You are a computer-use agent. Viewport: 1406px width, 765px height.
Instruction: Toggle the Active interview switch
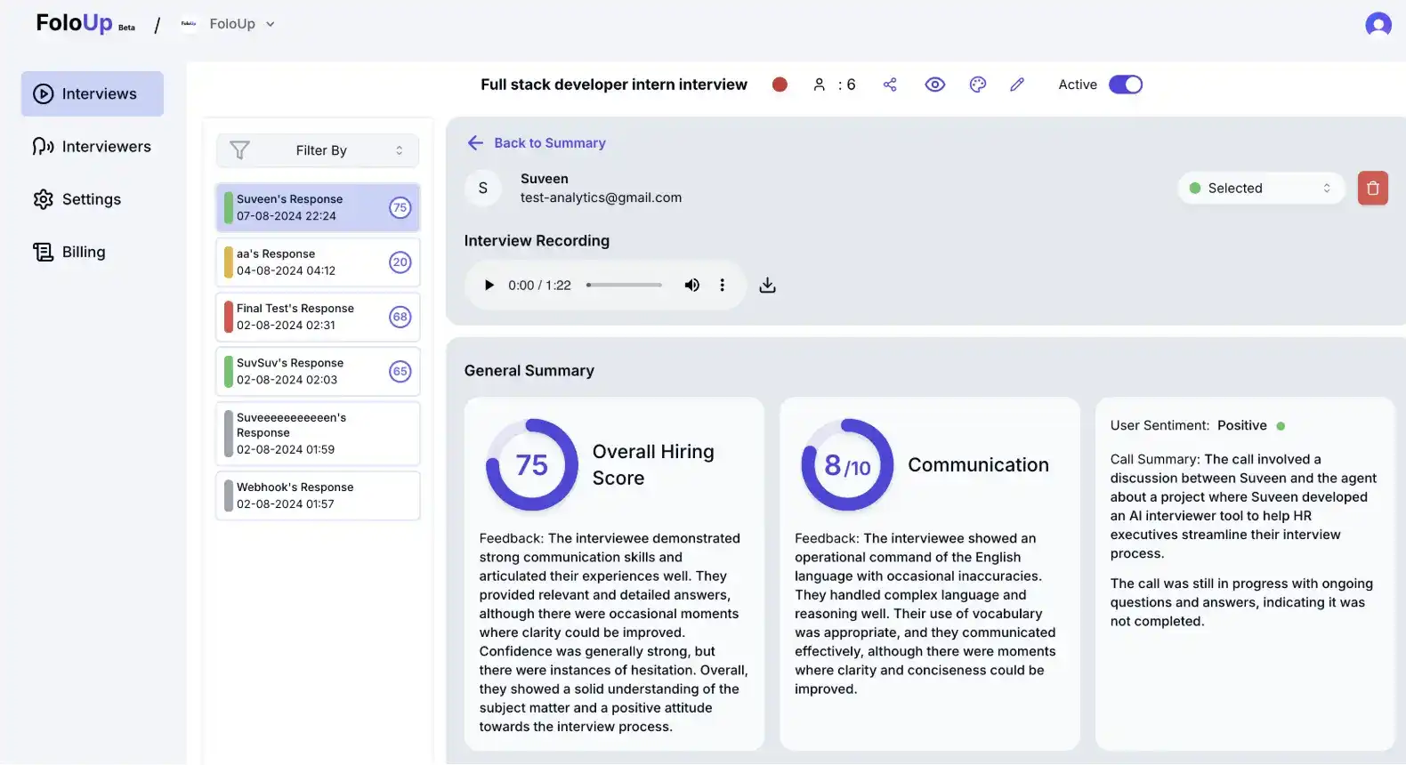(x=1125, y=85)
